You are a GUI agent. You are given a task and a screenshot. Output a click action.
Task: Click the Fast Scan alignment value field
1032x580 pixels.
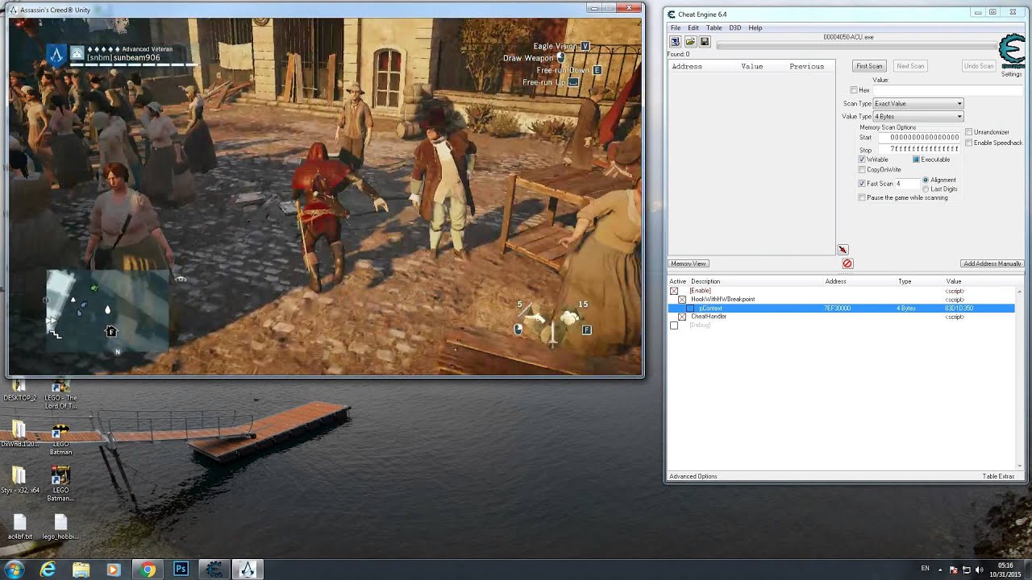(906, 184)
